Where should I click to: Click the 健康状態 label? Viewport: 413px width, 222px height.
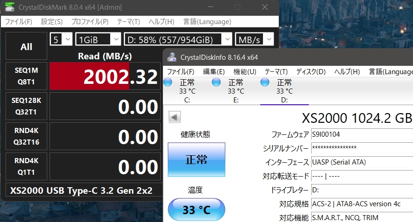click(195, 134)
